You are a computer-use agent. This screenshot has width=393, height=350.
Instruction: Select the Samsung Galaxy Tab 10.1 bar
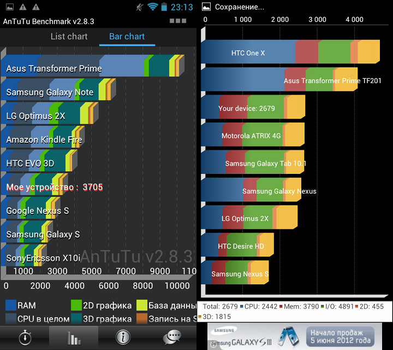tap(252, 162)
